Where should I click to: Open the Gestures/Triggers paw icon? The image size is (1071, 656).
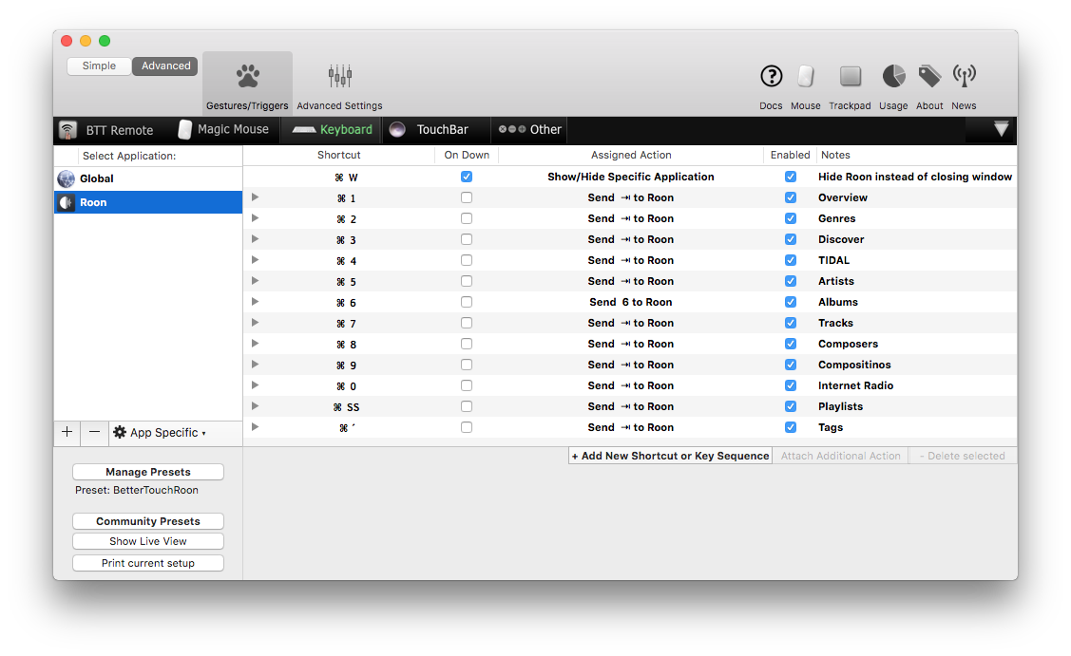coord(247,76)
